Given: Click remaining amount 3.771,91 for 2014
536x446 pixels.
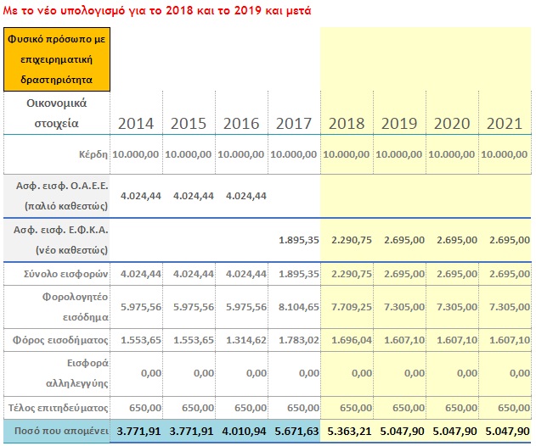Looking at the screenshot, I should pos(138,432).
